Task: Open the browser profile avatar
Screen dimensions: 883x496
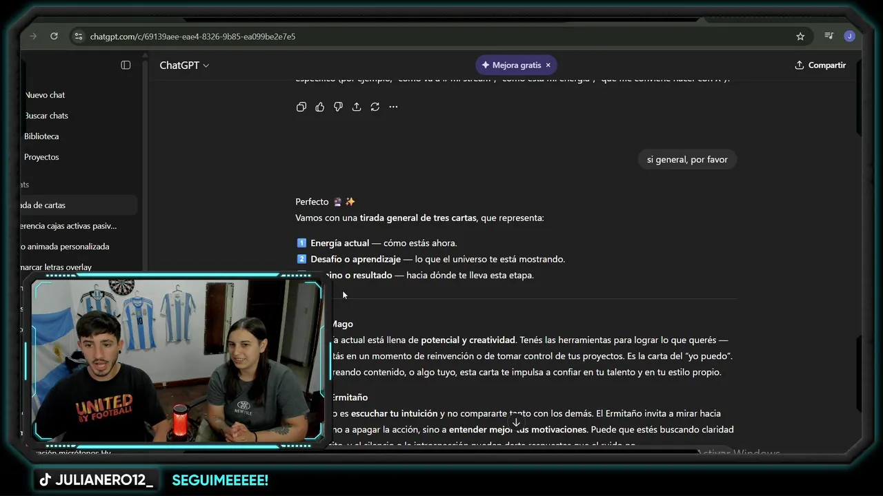Action: (x=849, y=36)
